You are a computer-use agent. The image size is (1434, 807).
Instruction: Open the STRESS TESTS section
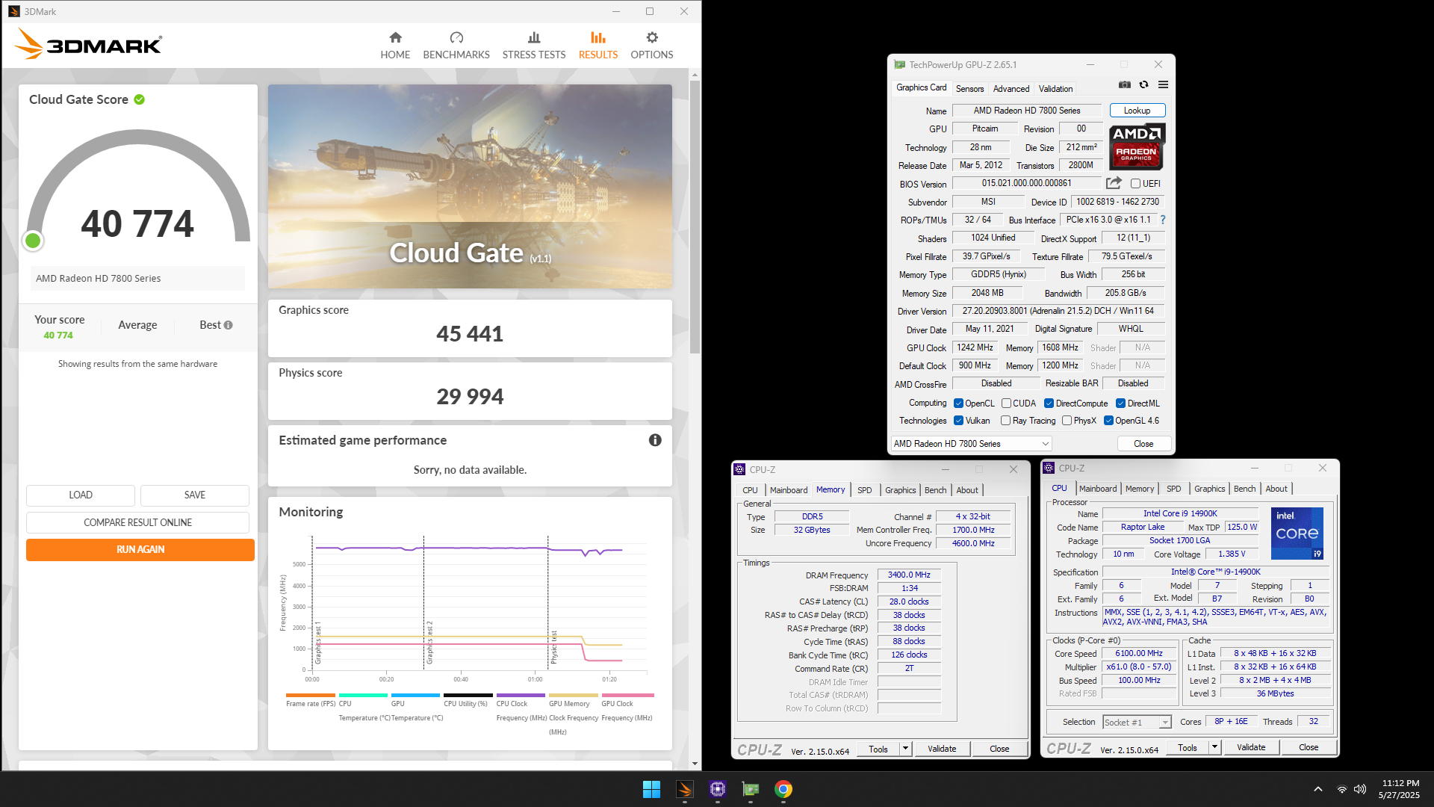pos(534,46)
